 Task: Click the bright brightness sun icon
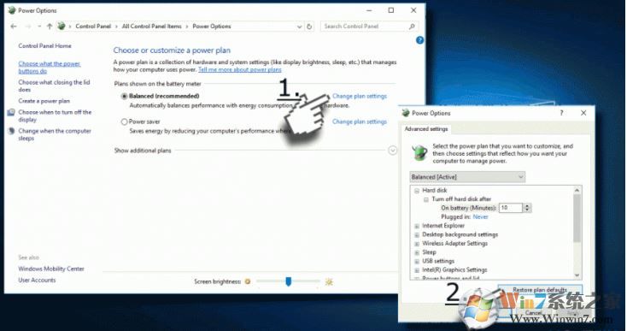coord(329,282)
